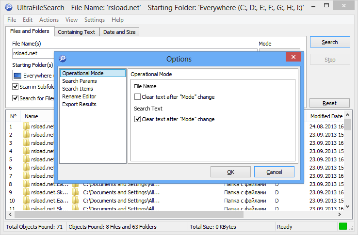Click the results vertical scrollbar down arrow
358x235 pixels.
(347, 206)
